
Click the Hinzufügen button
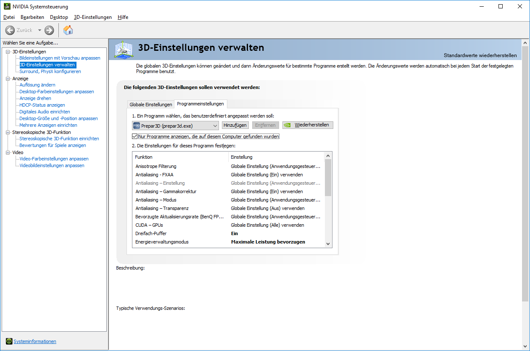235,125
